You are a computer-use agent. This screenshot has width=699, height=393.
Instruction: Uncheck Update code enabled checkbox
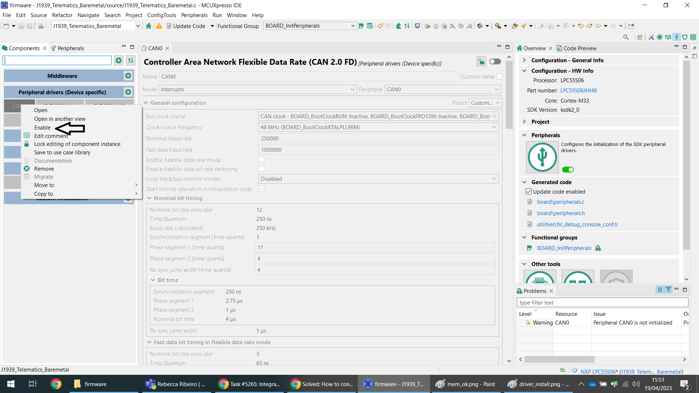[x=529, y=192]
